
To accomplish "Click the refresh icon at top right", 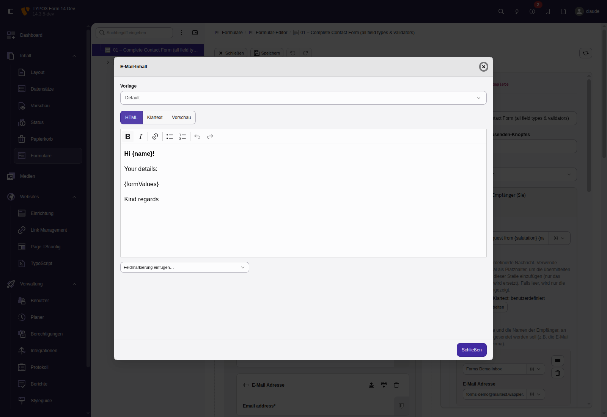I will 586,53.
